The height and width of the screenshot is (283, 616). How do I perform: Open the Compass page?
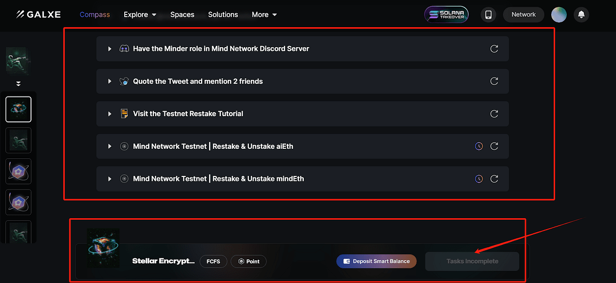pyautogui.click(x=95, y=15)
